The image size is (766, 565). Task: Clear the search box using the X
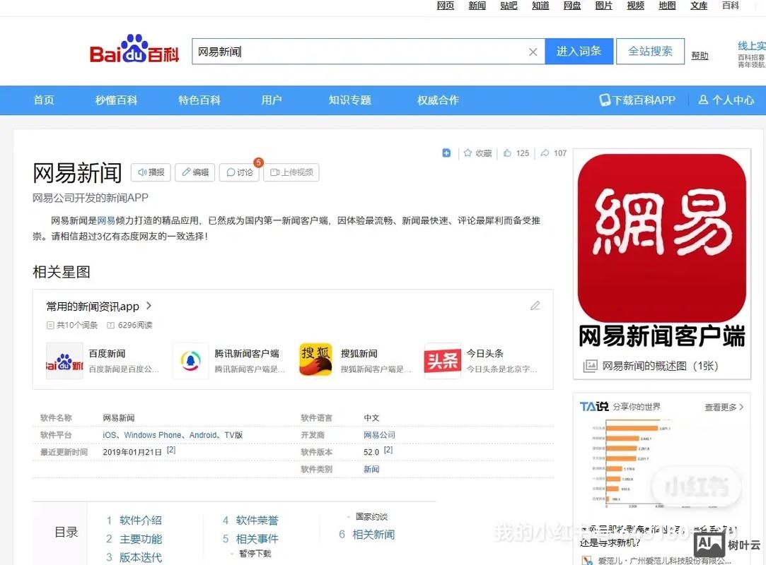click(x=533, y=52)
